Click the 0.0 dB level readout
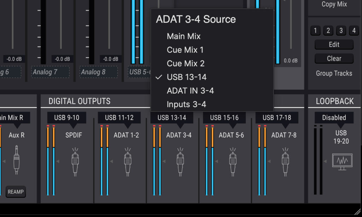The width and height of the screenshot is (362, 217). click(x=291, y=61)
